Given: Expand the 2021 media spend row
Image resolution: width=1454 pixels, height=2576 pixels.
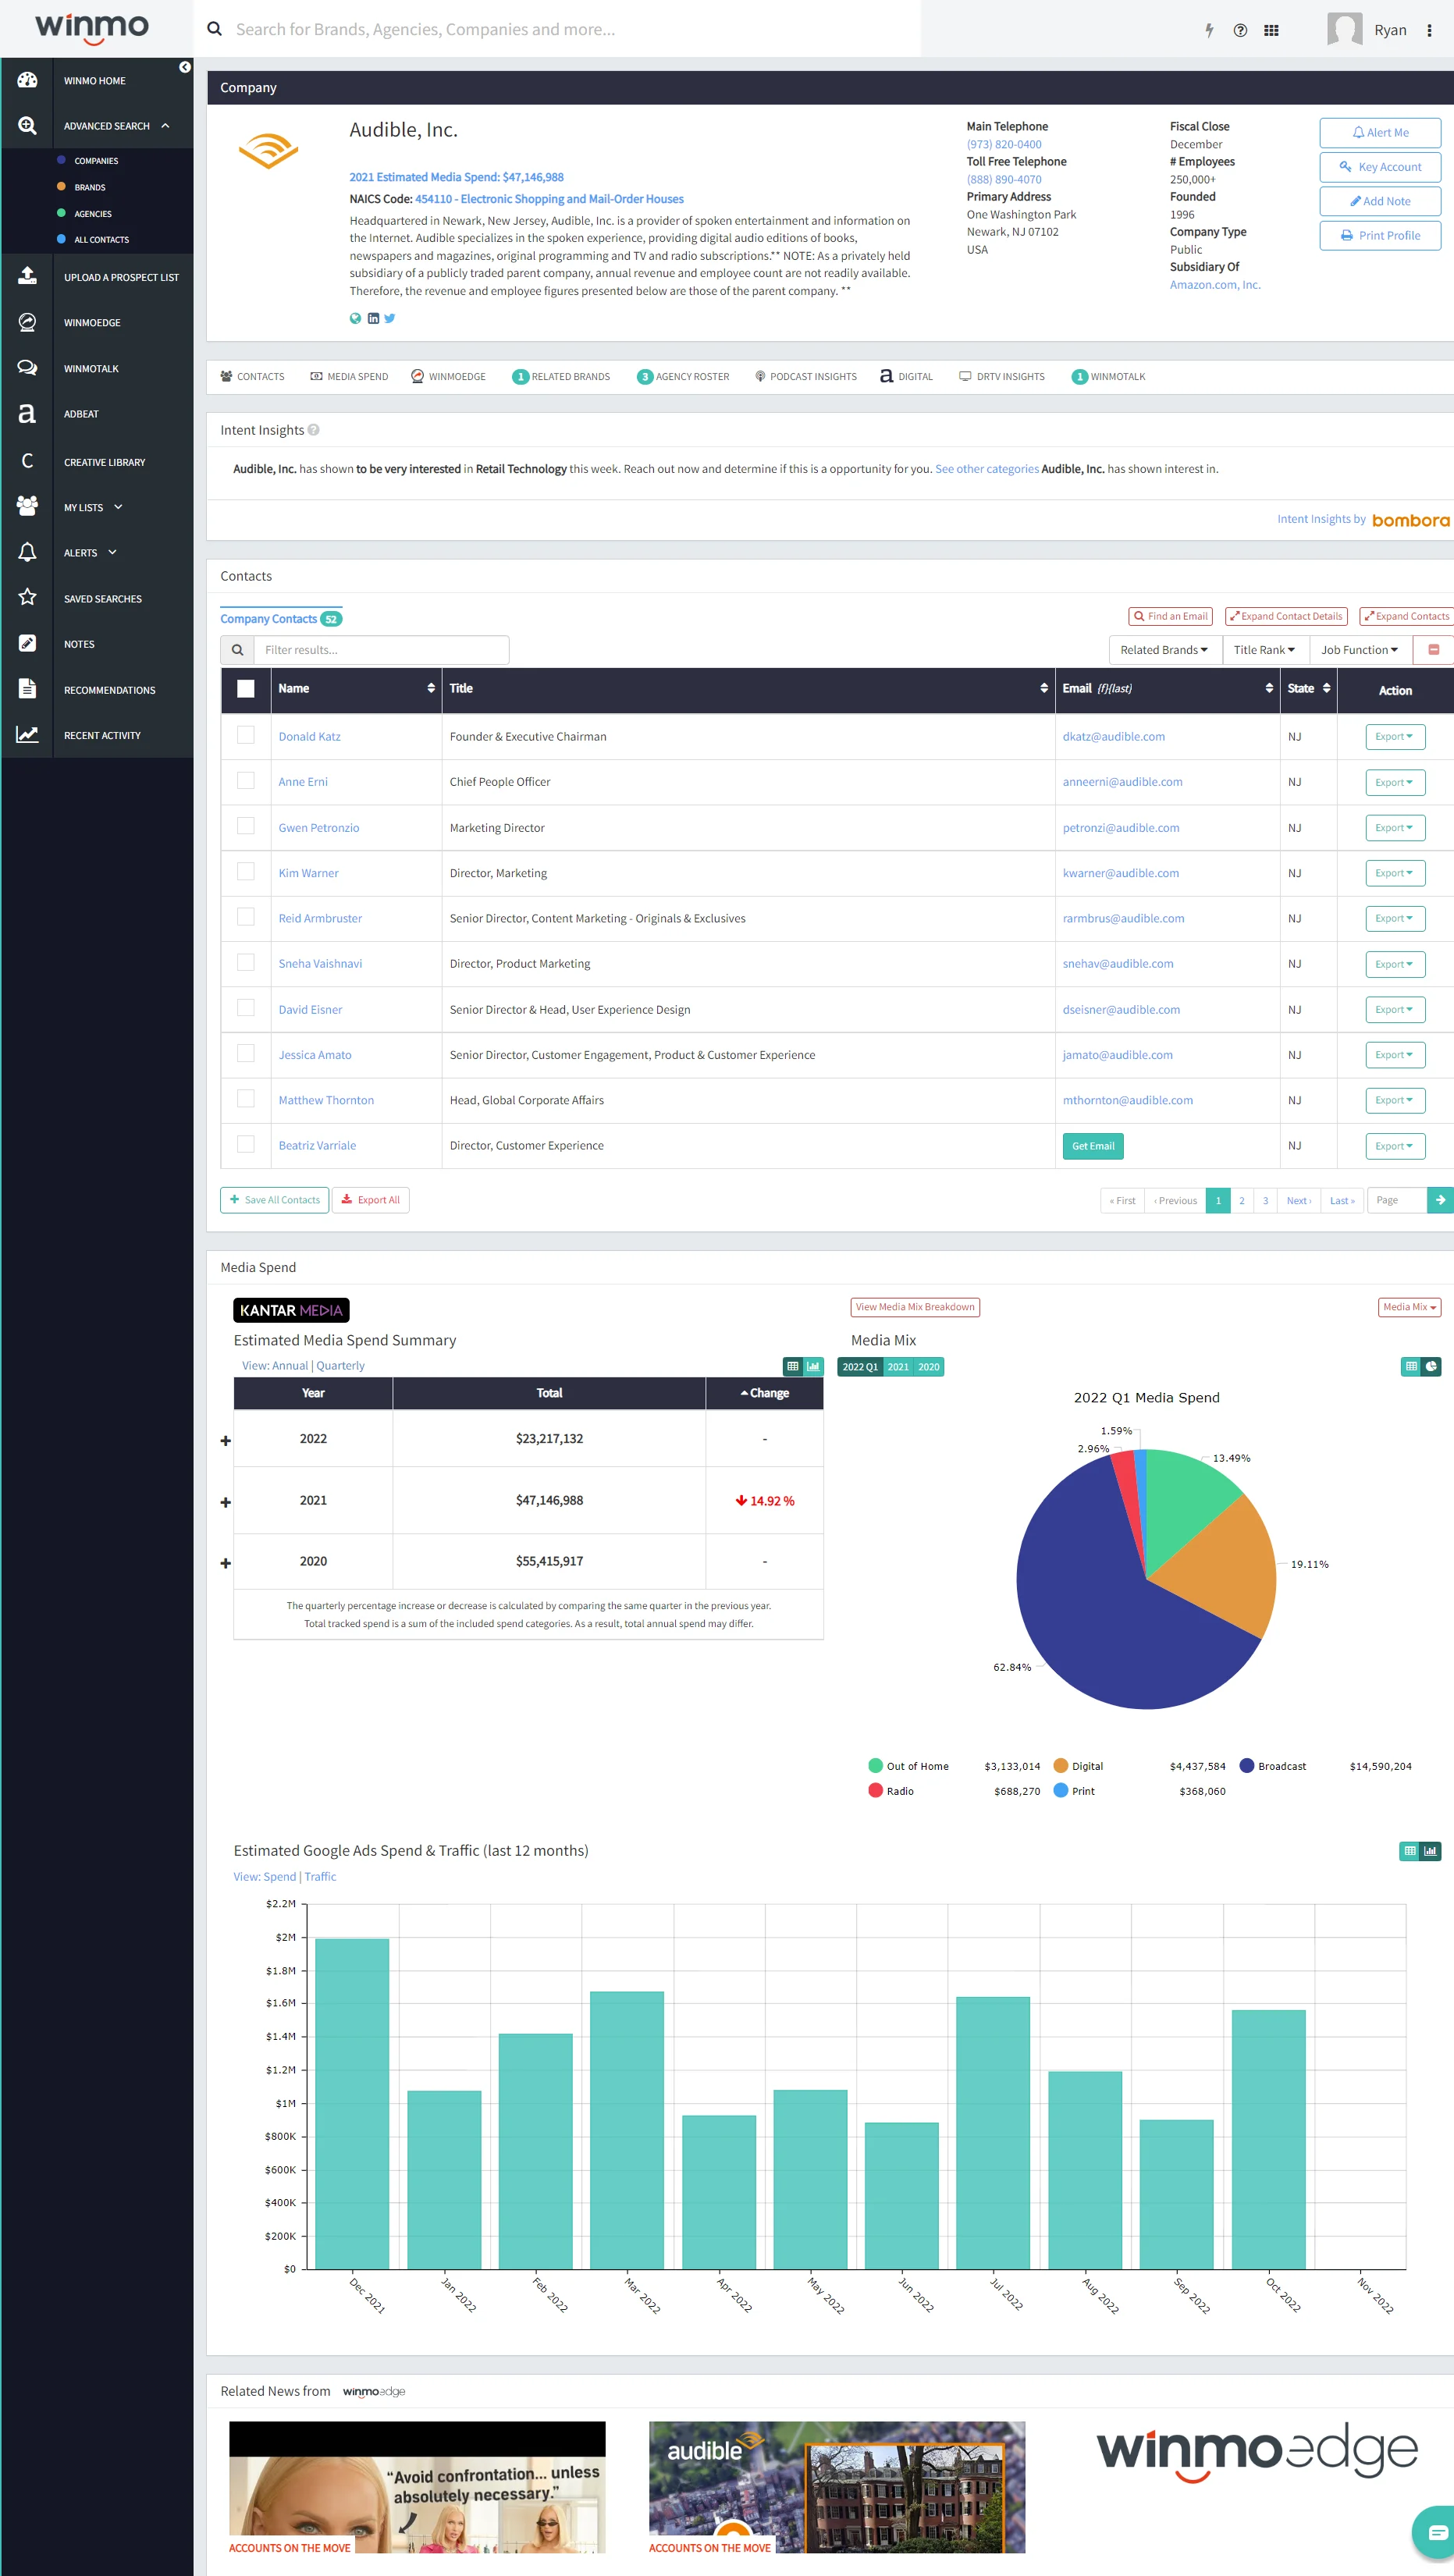Looking at the screenshot, I should pos(225,1502).
